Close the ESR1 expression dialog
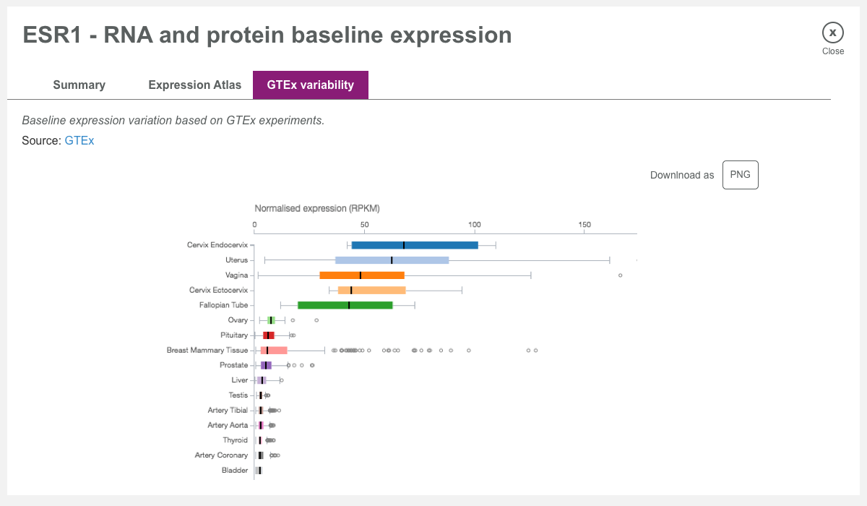The width and height of the screenshot is (867, 506). click(x=832, y=32)
